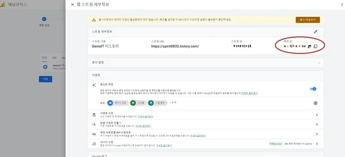345x157 pixels.
Task: Click the orange tag instructions button
Action: (x=307, y=20)
